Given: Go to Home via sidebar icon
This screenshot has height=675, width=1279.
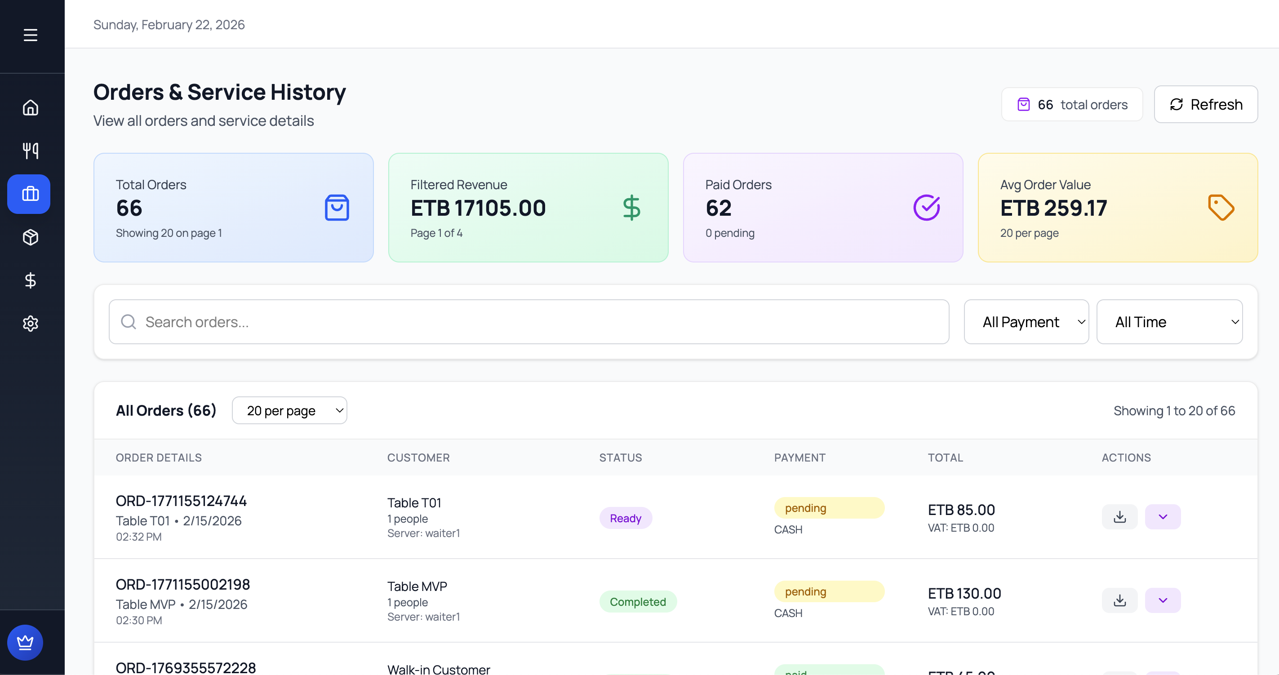Looking at the screenshot, I should 30,107.
